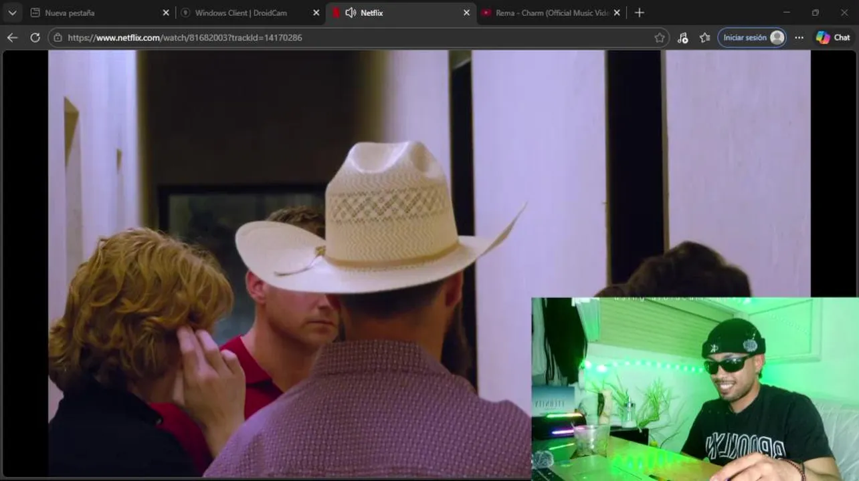Close the DroidCam tab
The height and width of the screenshot is (481, 859).
click(316, 13)
